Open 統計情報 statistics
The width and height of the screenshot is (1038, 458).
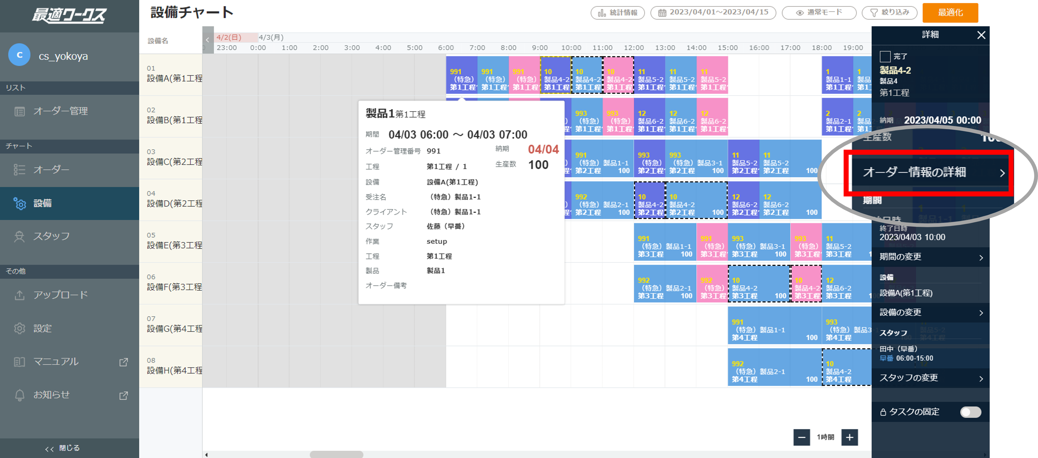617,13
